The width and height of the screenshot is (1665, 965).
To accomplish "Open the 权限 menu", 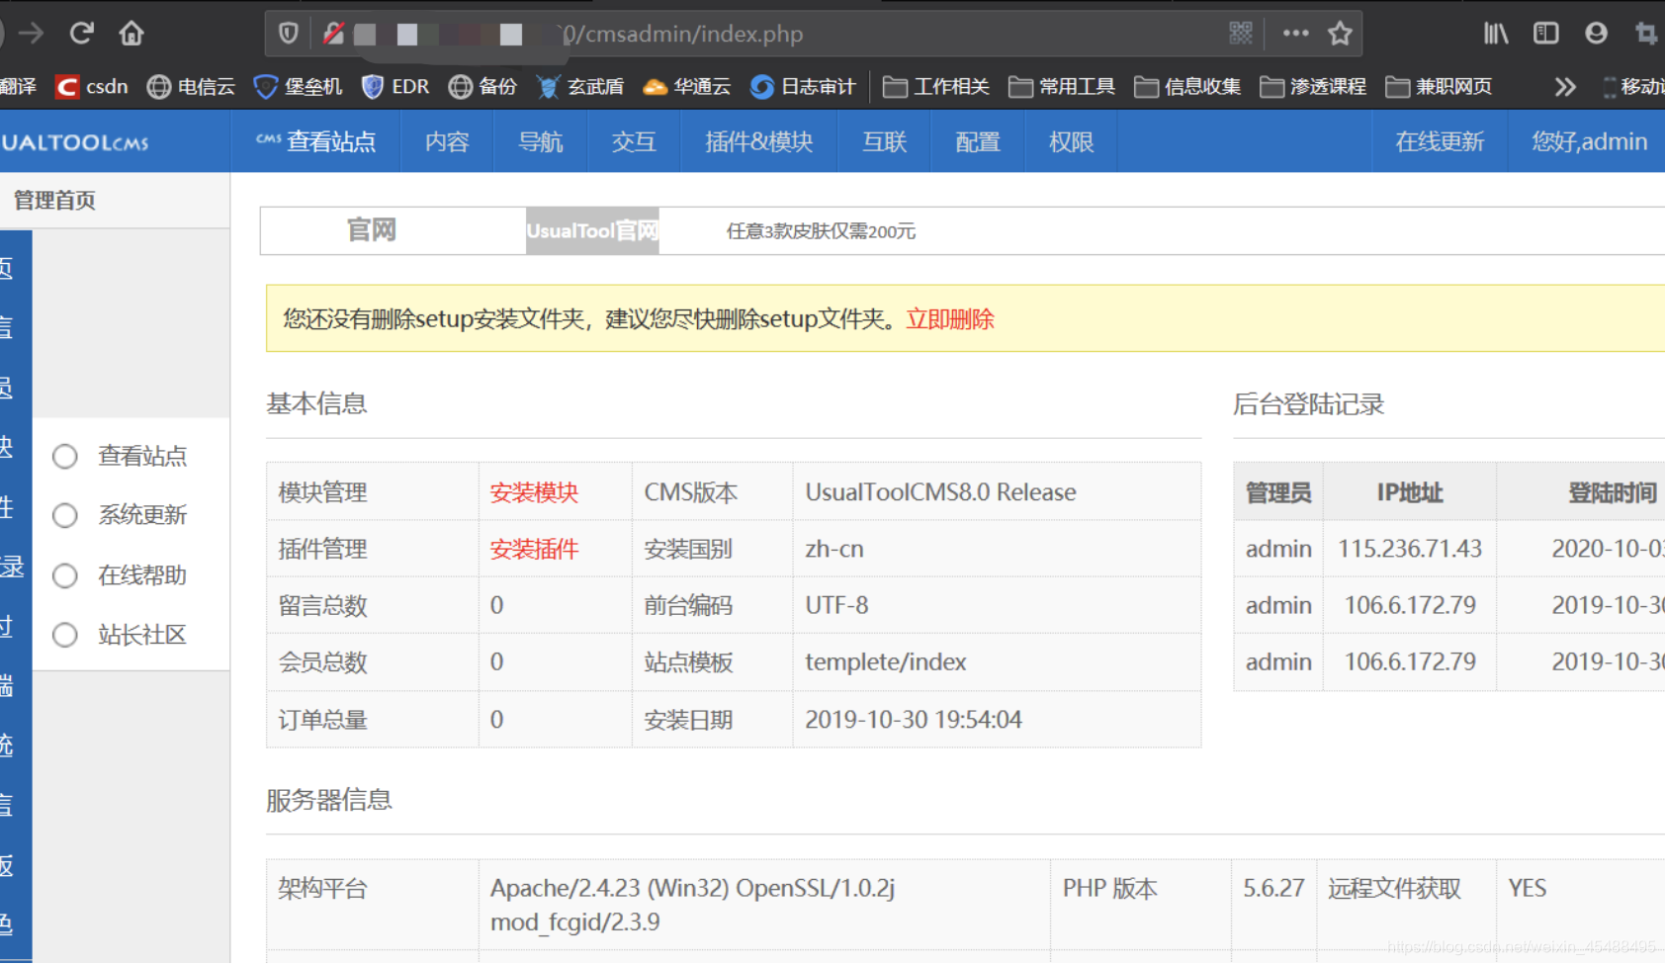I will coord(1071,142).
